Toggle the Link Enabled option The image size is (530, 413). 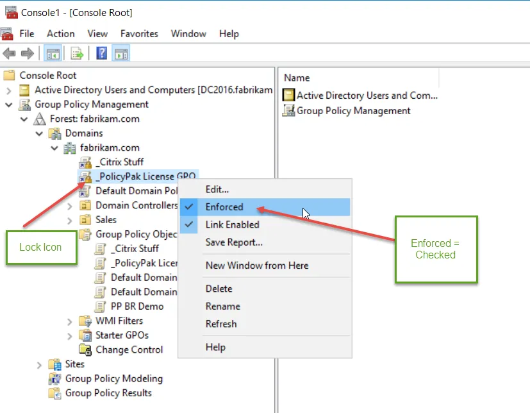pyautogui.click(x=232, y=225)
